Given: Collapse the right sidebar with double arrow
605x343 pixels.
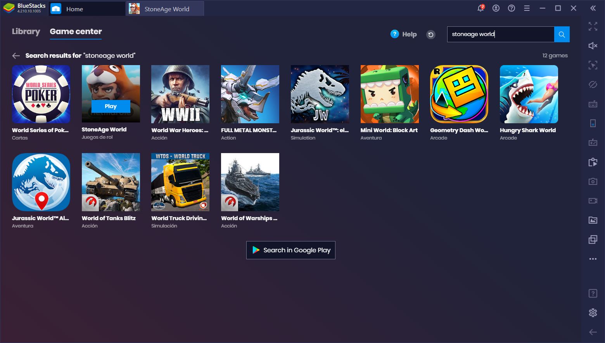Looking at the screenshot, I should coord(593,8).
